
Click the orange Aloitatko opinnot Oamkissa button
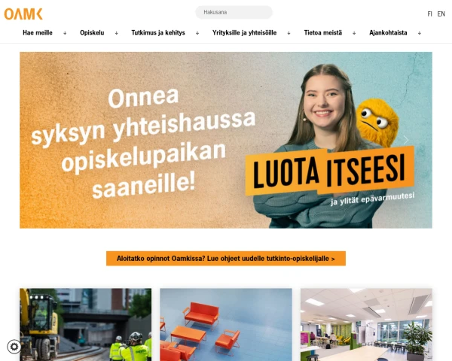(x=226, y=258)
